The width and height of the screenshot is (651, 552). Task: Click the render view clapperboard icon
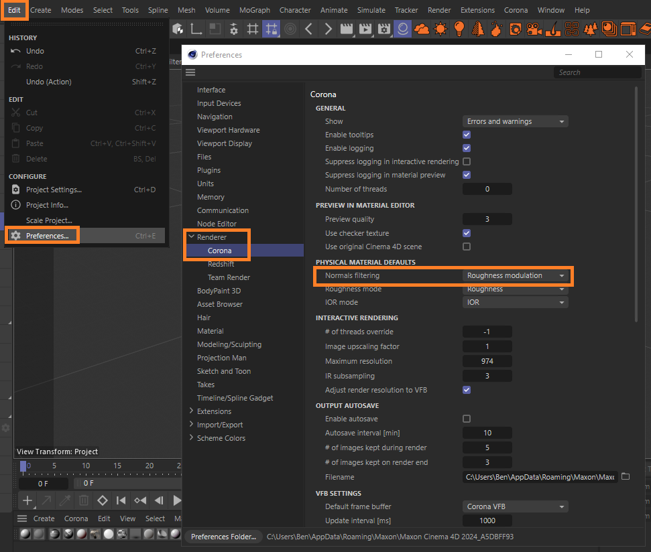tap(346, 29)
